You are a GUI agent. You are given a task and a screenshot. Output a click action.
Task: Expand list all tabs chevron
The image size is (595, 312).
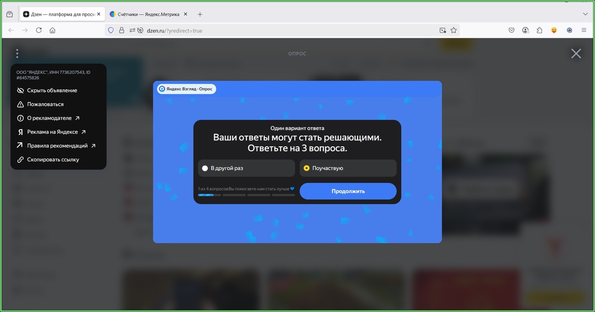tap(585, 14)
